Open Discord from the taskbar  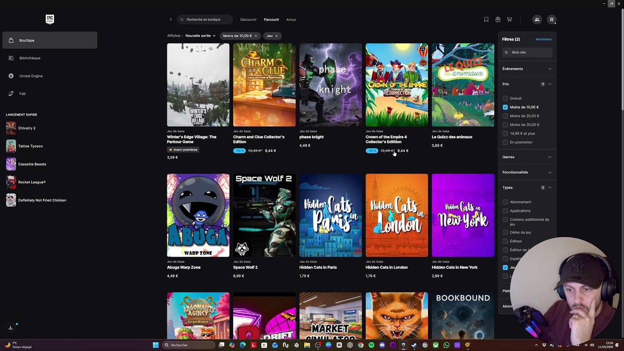[382, 345]
